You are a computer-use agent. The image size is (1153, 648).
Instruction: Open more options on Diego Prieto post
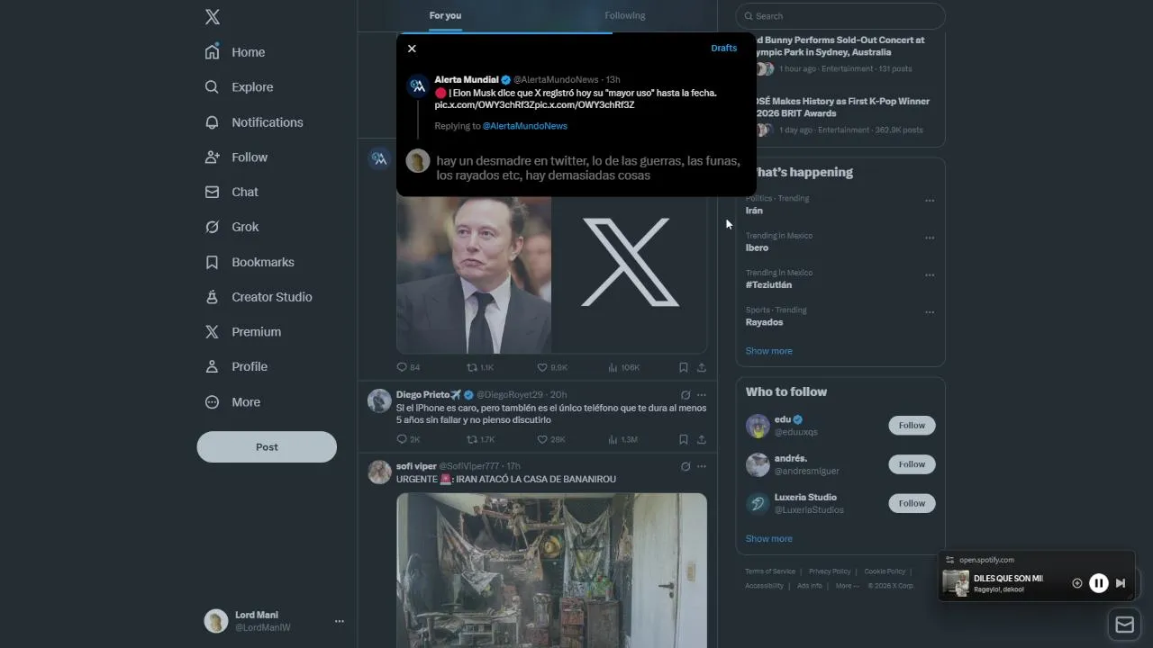tap(702, 394)
